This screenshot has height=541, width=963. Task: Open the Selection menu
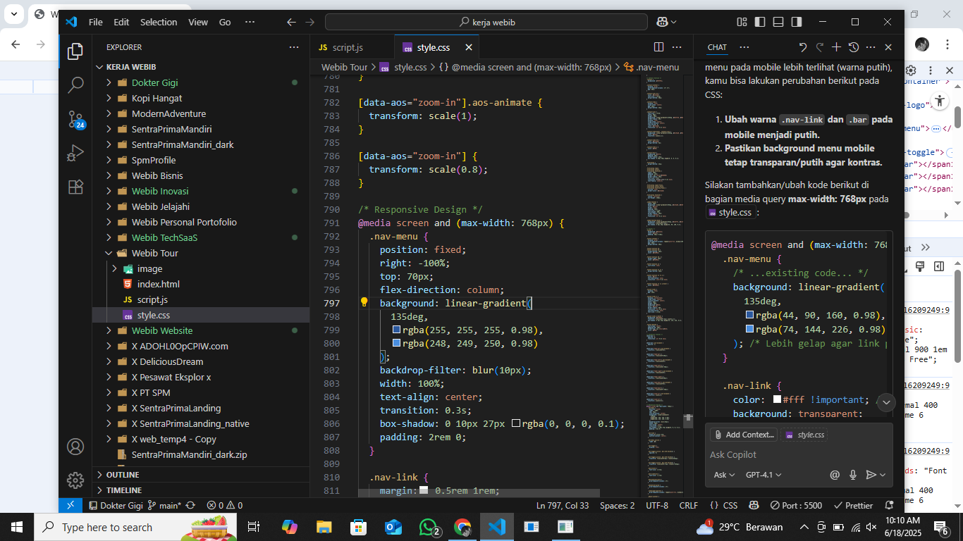pos(159,22)
